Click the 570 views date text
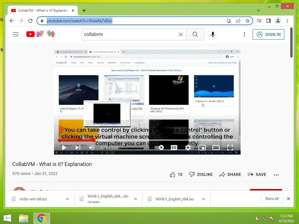 (35, 174)
